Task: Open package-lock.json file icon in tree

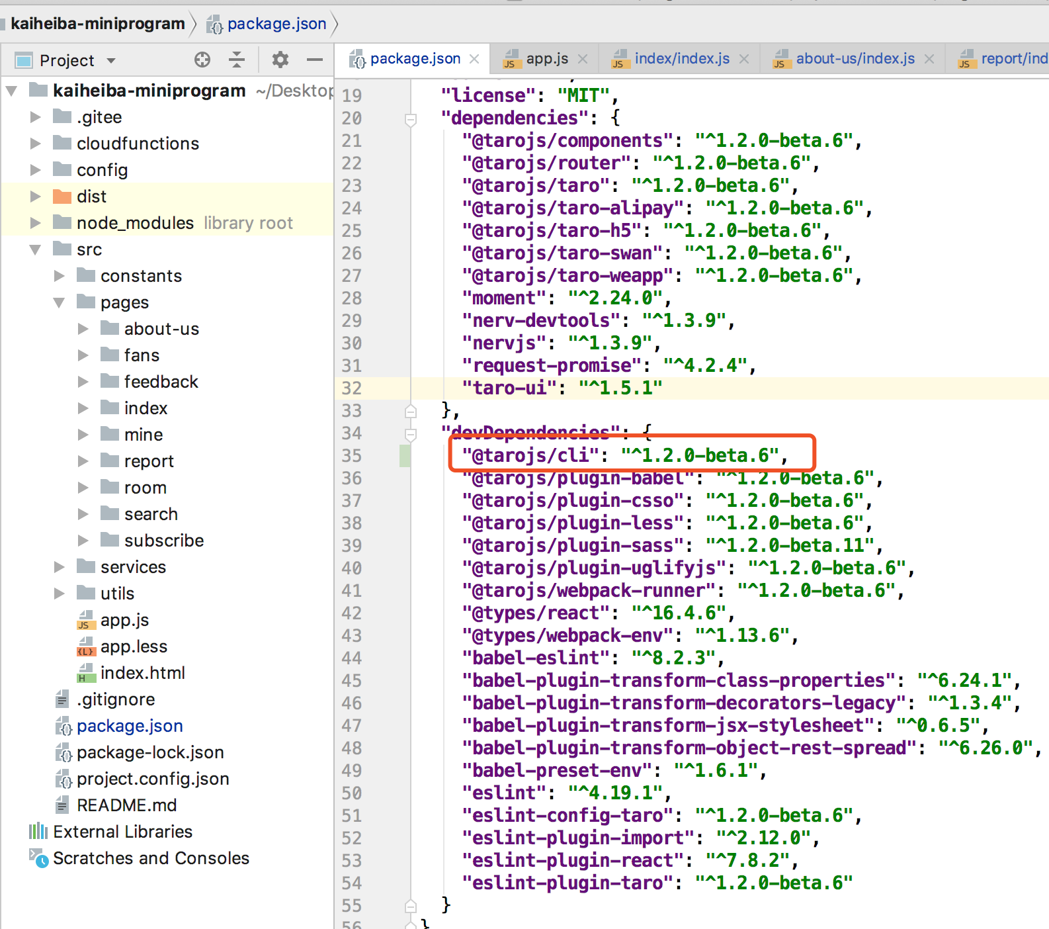Action: click(x=63, y=752)
